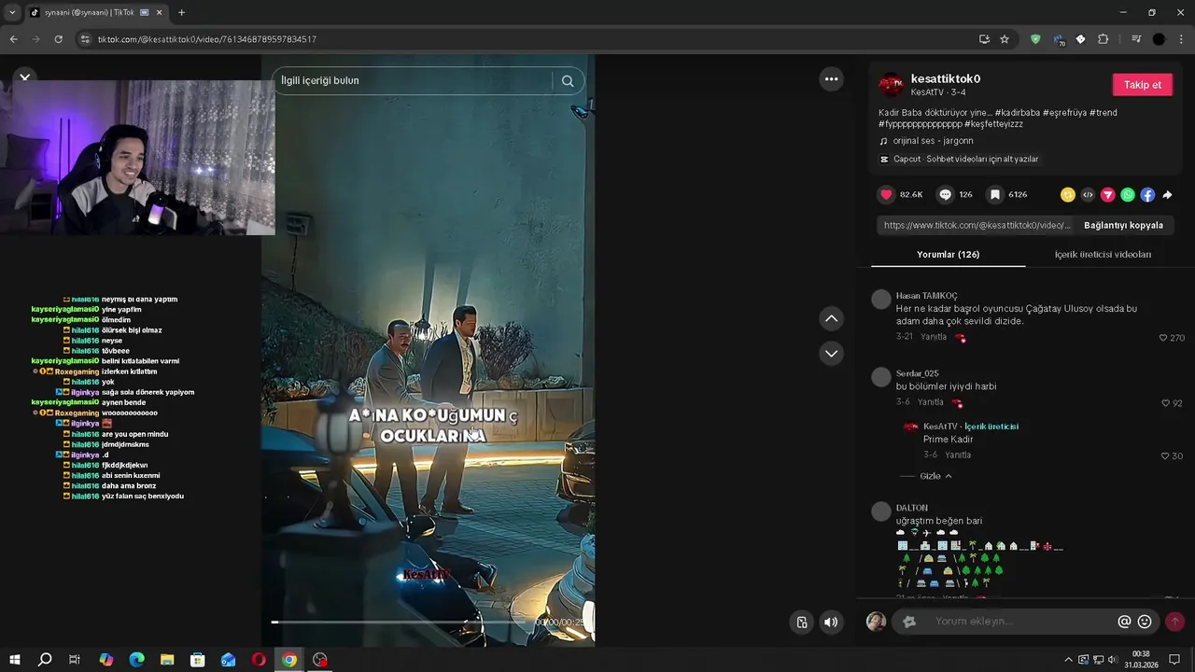Image resolution: width=1195 pixels, height=672 pixels.
Task: Reload the page in Chrome
Action: pos(58,39)
